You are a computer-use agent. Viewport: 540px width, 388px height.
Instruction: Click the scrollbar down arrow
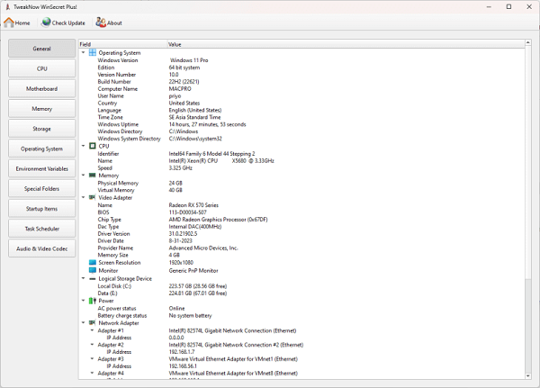tap(528, 376)
